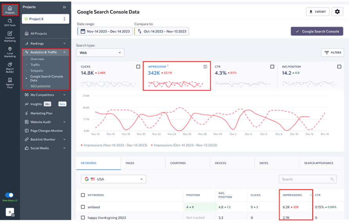Open the USA search engine dropdown
Screen dimensions: 349x223
114,179
